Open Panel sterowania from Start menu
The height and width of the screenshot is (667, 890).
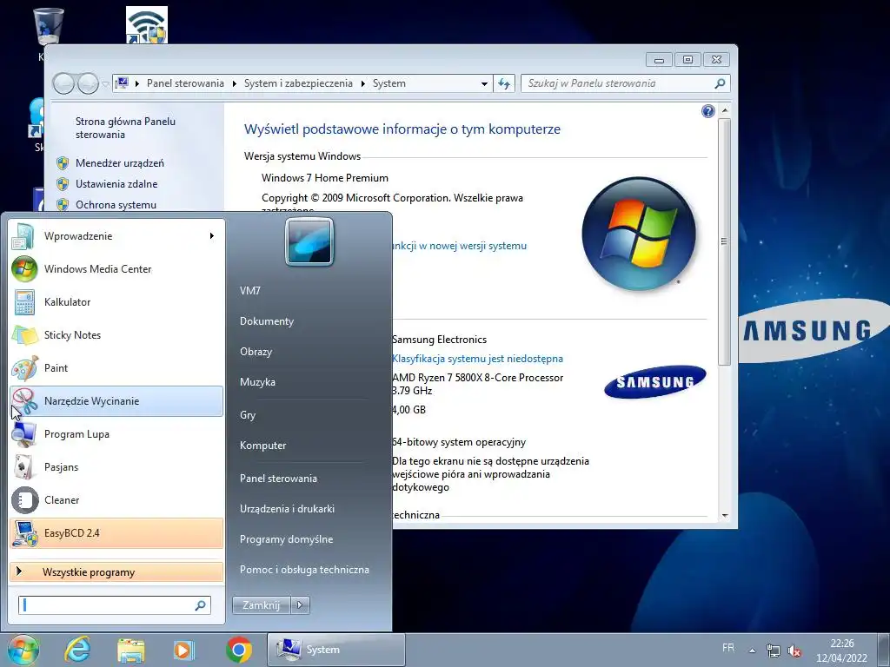(278, 479)
